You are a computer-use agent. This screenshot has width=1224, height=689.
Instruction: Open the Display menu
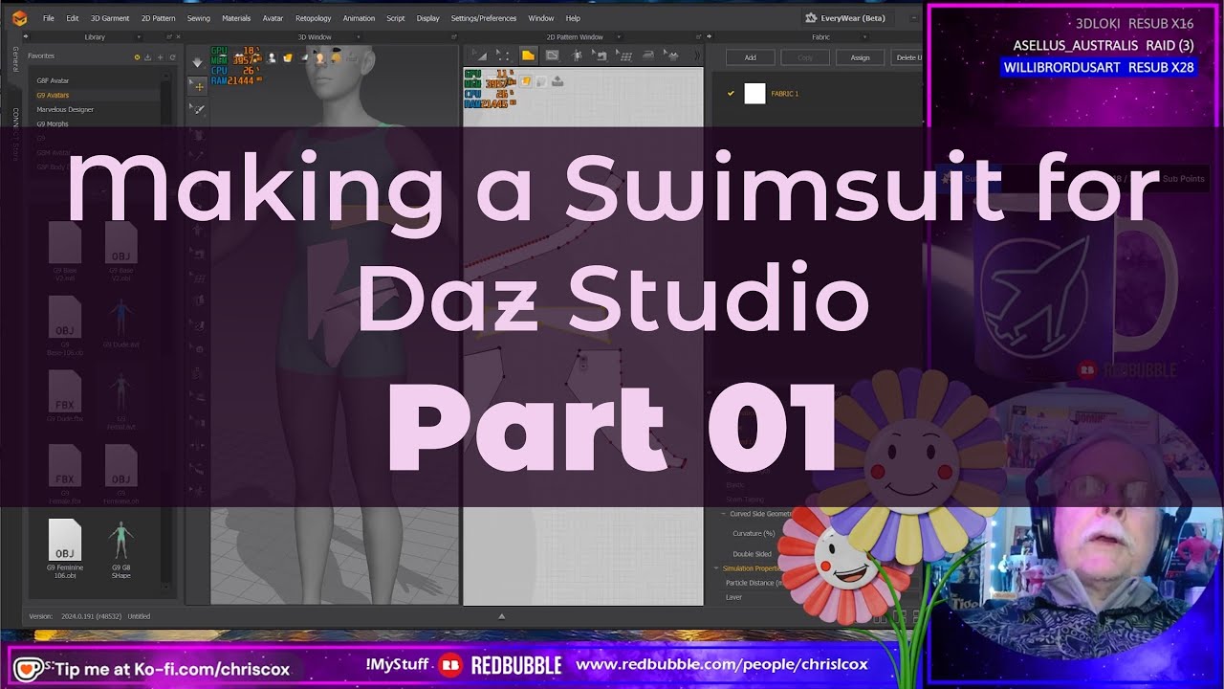pos(428,18)
